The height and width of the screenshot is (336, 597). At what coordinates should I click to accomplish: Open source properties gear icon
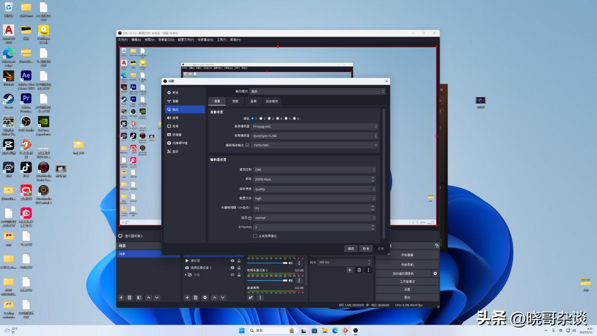(x=204, y=298)
